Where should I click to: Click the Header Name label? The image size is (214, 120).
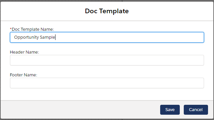coord(25,52)
